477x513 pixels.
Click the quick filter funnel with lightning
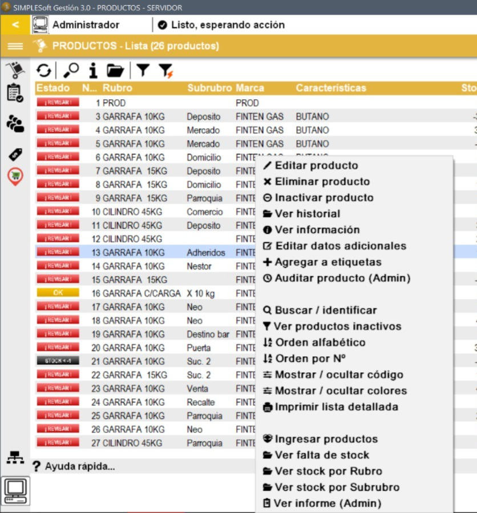tap(165, 71)
